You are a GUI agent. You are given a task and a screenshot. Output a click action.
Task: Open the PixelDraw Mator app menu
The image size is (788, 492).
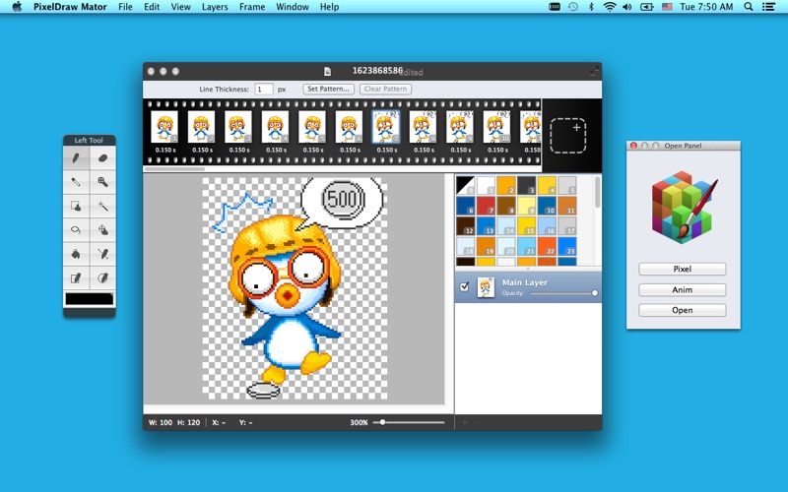tap(70, 7)
